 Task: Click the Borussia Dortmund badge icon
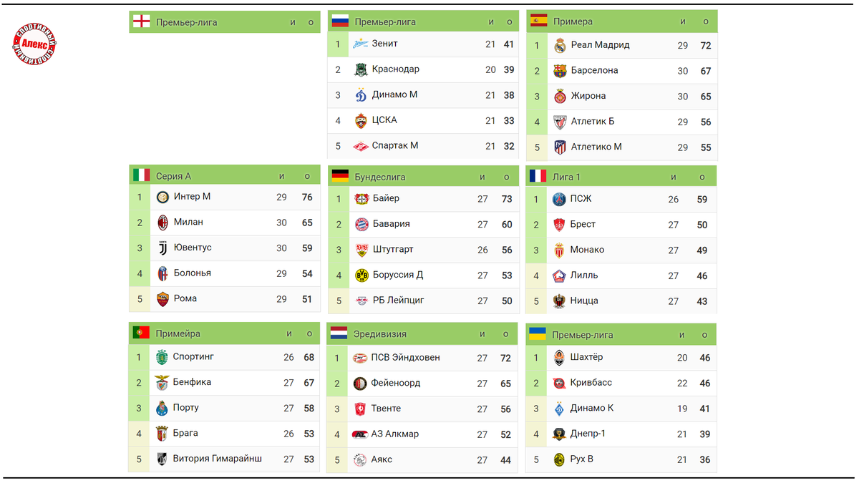[361, 275]
